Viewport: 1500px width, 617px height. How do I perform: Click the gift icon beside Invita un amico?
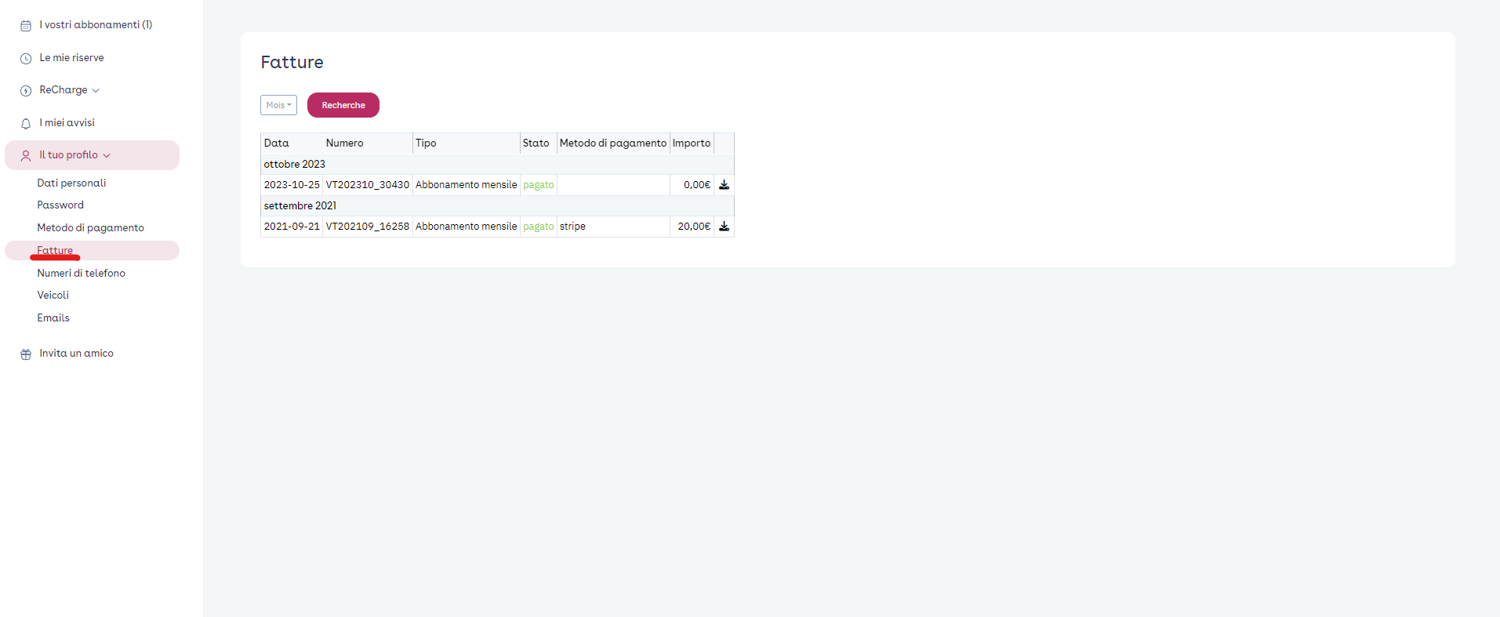click(x=26, y=354)
